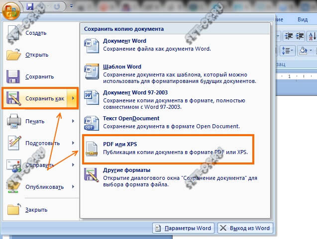Click the printer icon beside Печать
This screenshot has width=317, height=239.
click(14, 121)
